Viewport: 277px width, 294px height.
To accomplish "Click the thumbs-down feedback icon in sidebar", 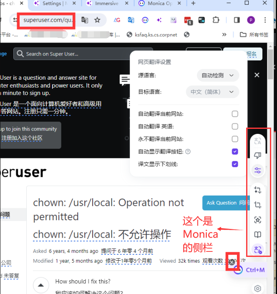I will (257, 155).
